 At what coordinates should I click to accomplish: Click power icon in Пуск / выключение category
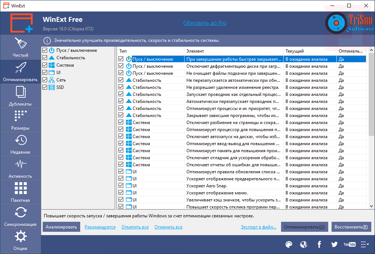click(51, 50)
